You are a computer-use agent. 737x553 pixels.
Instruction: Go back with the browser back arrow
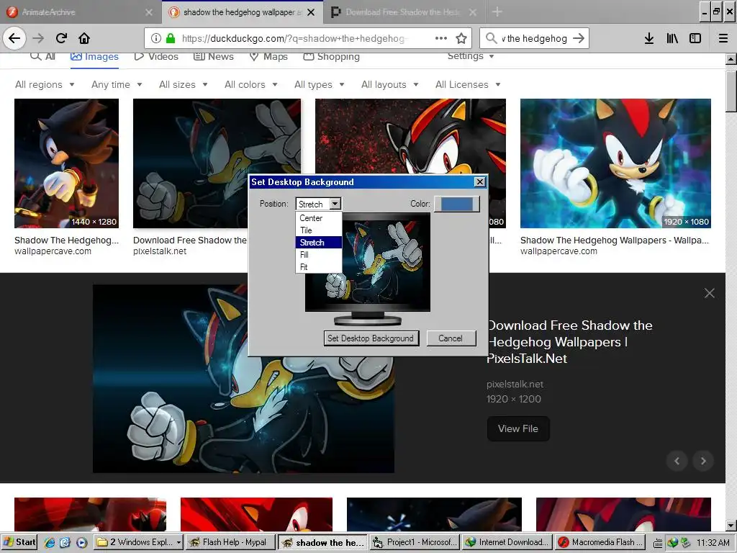pos(14,38)
